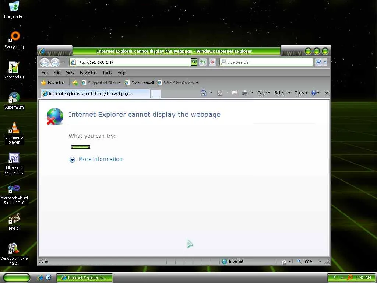Click the blue Help question mark icon

click(314, 93)
